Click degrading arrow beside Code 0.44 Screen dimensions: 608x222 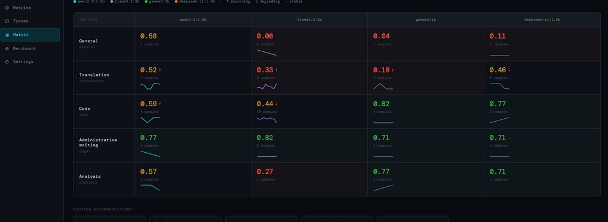[x=277, y=104]
